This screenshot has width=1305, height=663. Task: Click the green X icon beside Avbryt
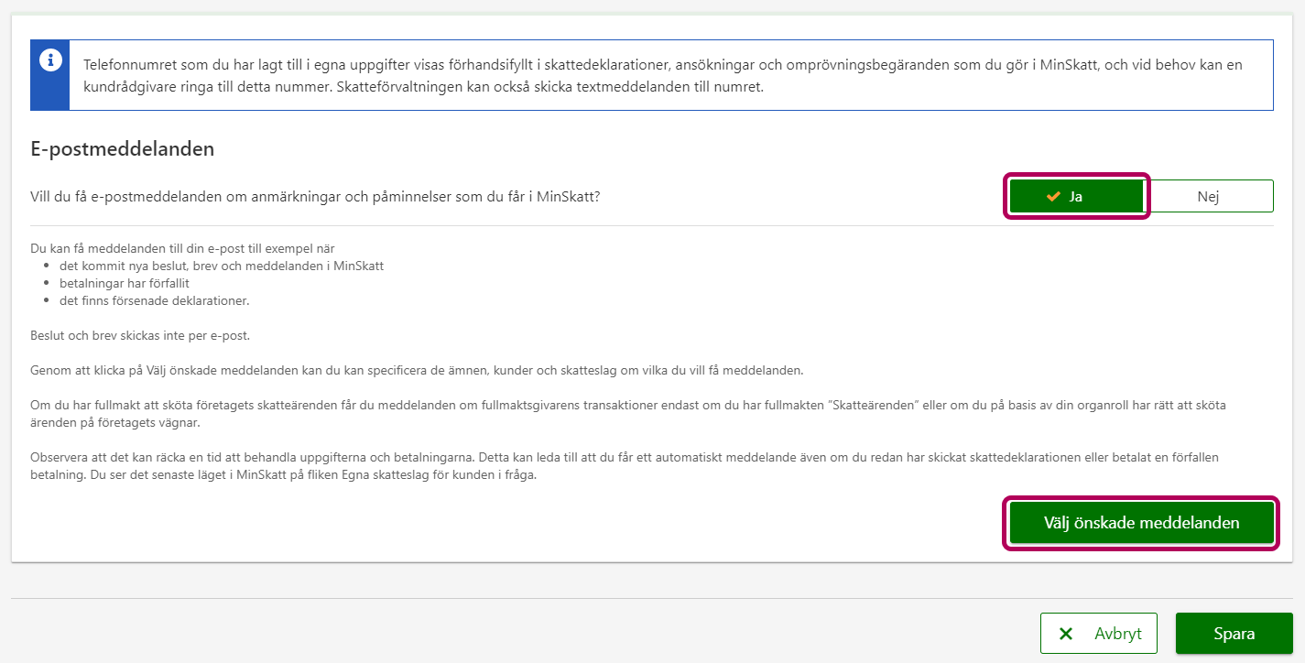1066,634
